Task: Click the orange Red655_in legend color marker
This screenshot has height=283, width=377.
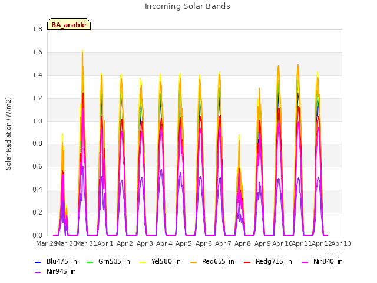Action: point(194,262)
